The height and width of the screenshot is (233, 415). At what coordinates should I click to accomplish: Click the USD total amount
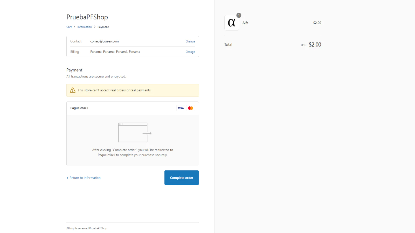point(315,45)
